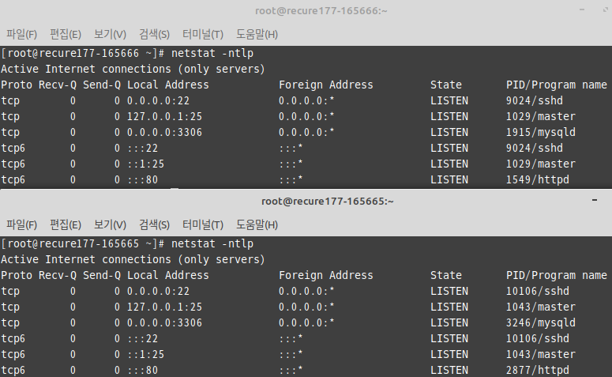This screenshot has height=377, width=612.
Task: Click the PID/Program name header in 165665 terminal
Action: [x=557, y=275]
